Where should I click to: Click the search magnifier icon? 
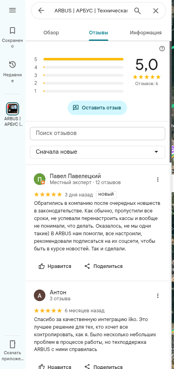[137, 11]
